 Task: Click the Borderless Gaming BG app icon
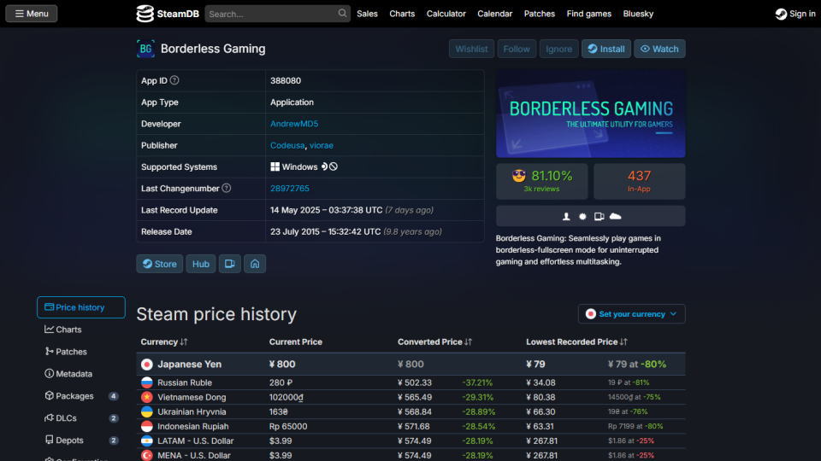(x=145, y=49)
